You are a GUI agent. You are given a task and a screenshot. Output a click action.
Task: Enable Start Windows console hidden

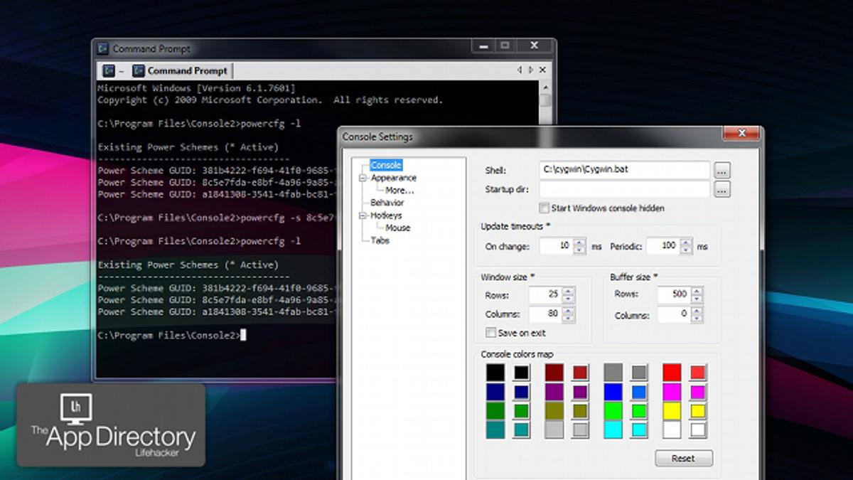click(x=544, y=208)
